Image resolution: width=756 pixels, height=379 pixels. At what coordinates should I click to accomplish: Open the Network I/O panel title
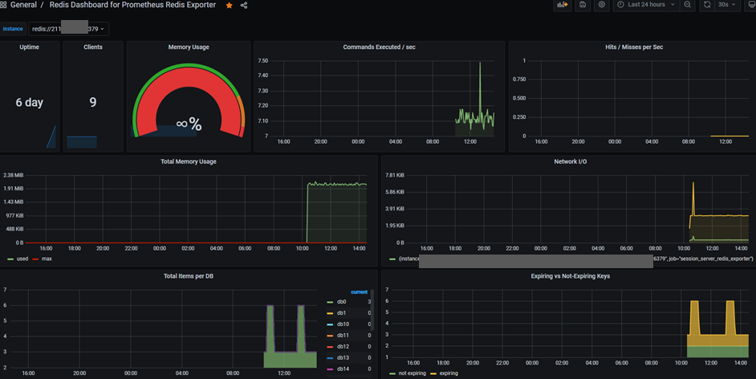(x=571, y=161)
